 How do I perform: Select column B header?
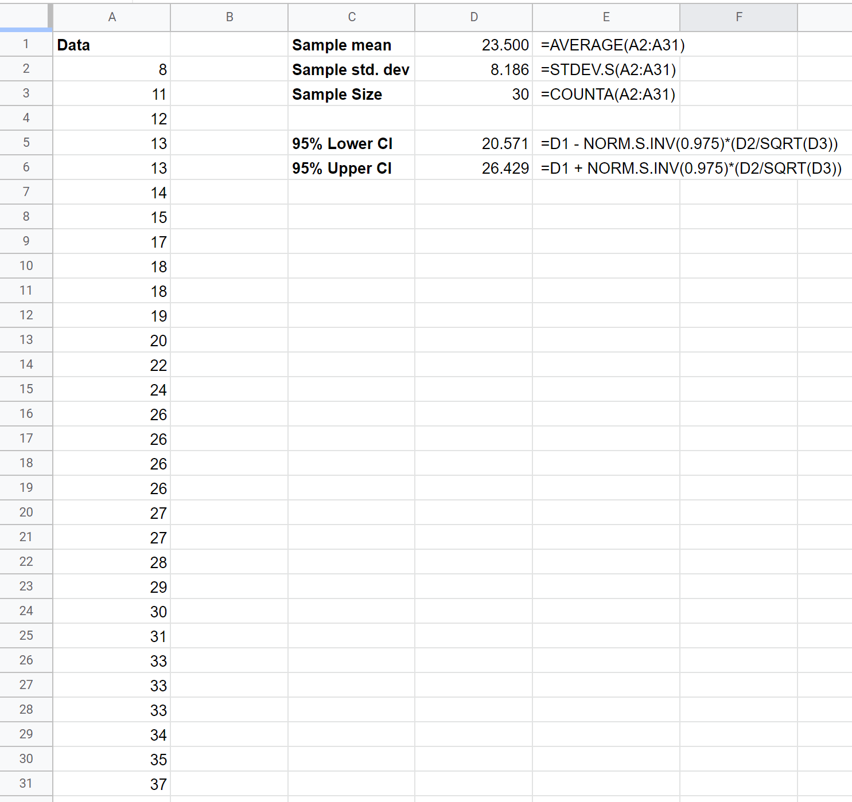point(229,17)
